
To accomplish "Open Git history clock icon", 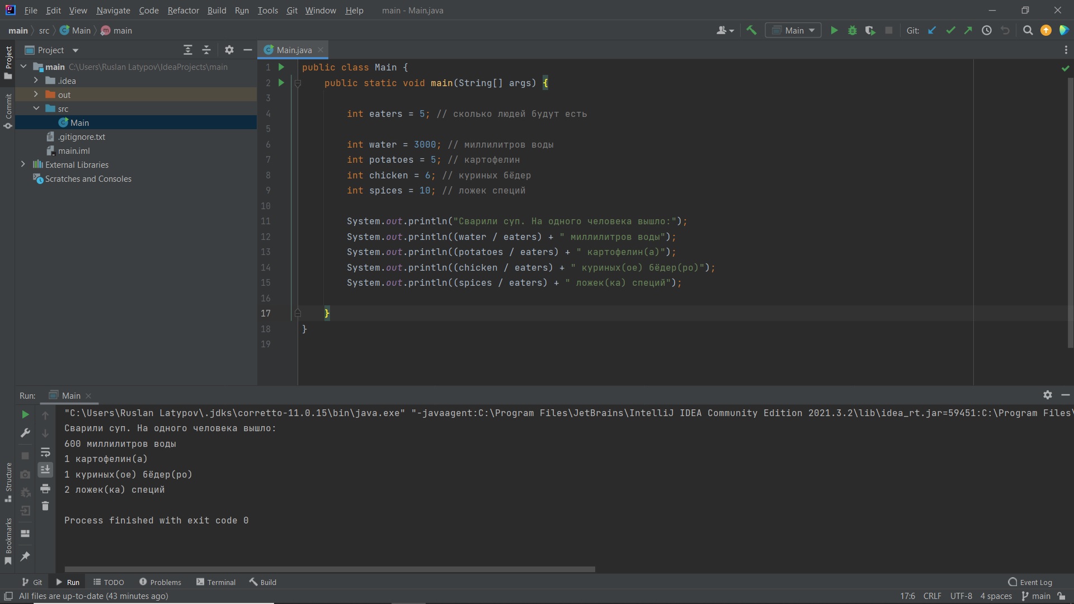I will tap(987, 31).
